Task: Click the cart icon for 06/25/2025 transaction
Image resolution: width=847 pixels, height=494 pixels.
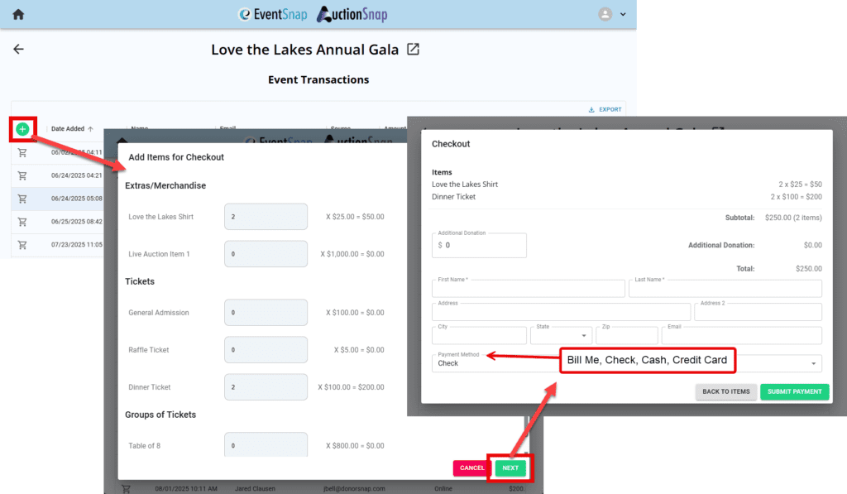Action: (x=22, y=222)
